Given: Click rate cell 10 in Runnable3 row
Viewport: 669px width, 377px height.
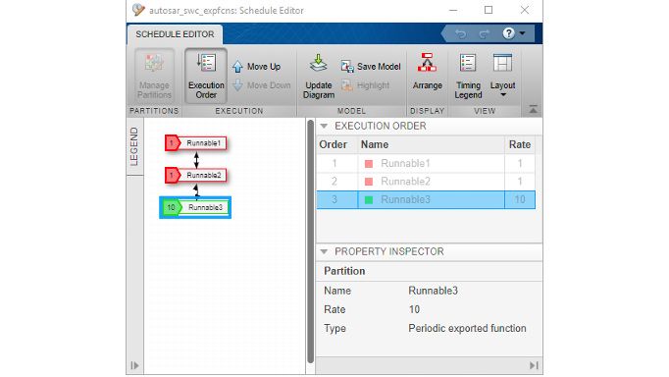Looking at the screenshot, I should pos(520,200).
